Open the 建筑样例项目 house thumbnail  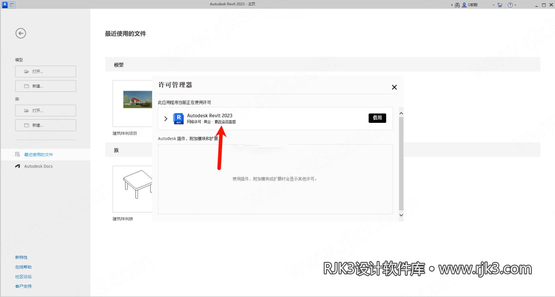pyautogui.click(x=133, y=103)
